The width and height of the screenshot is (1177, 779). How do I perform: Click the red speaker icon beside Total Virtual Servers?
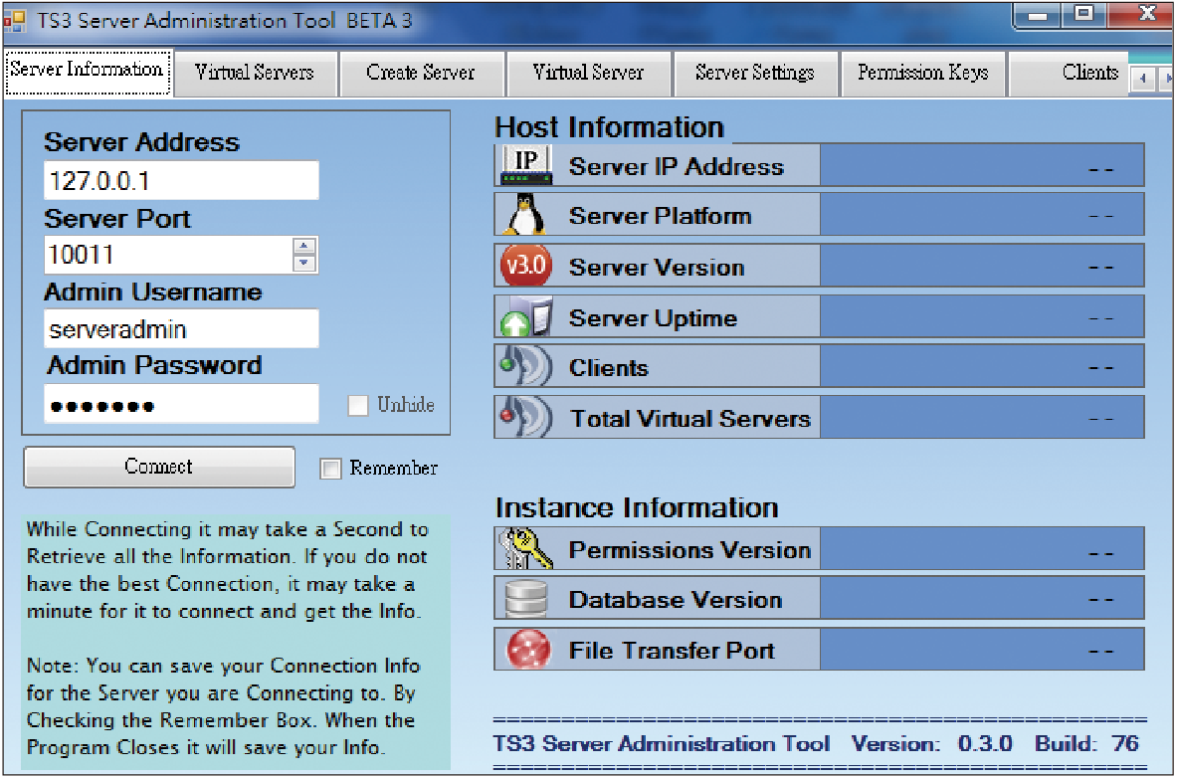[526, 417]
